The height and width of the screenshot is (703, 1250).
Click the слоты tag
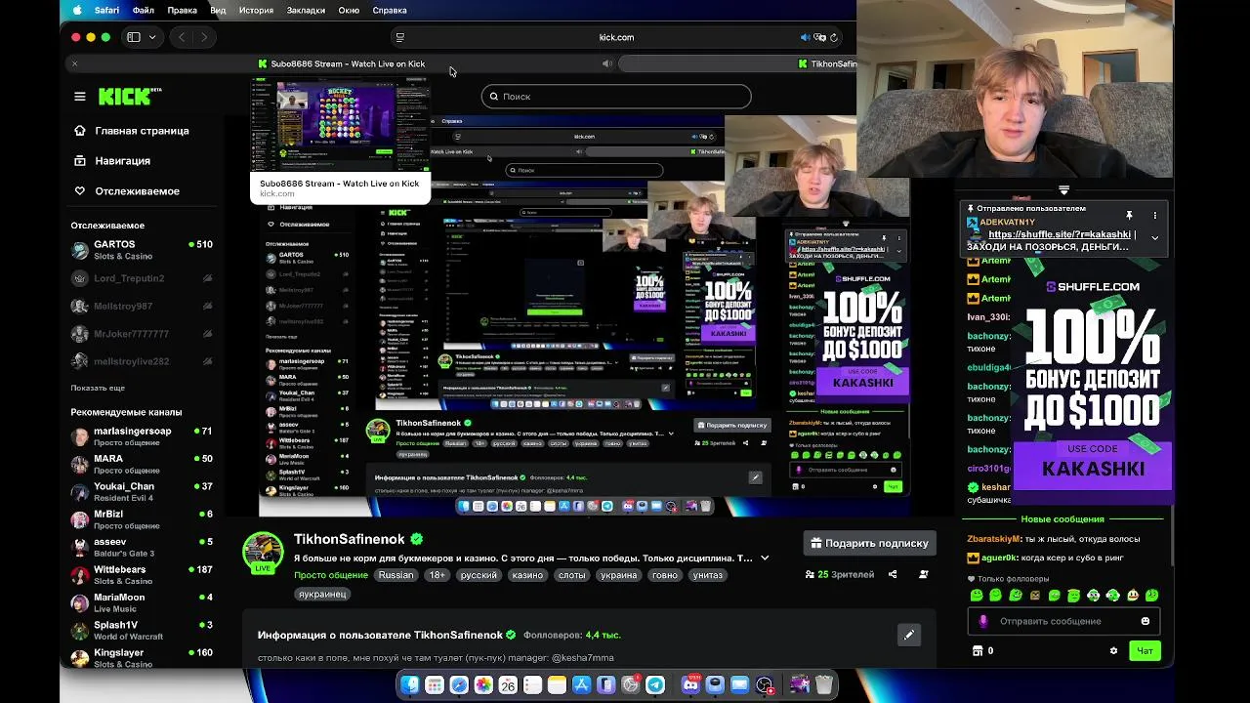[x=572, y=575]
